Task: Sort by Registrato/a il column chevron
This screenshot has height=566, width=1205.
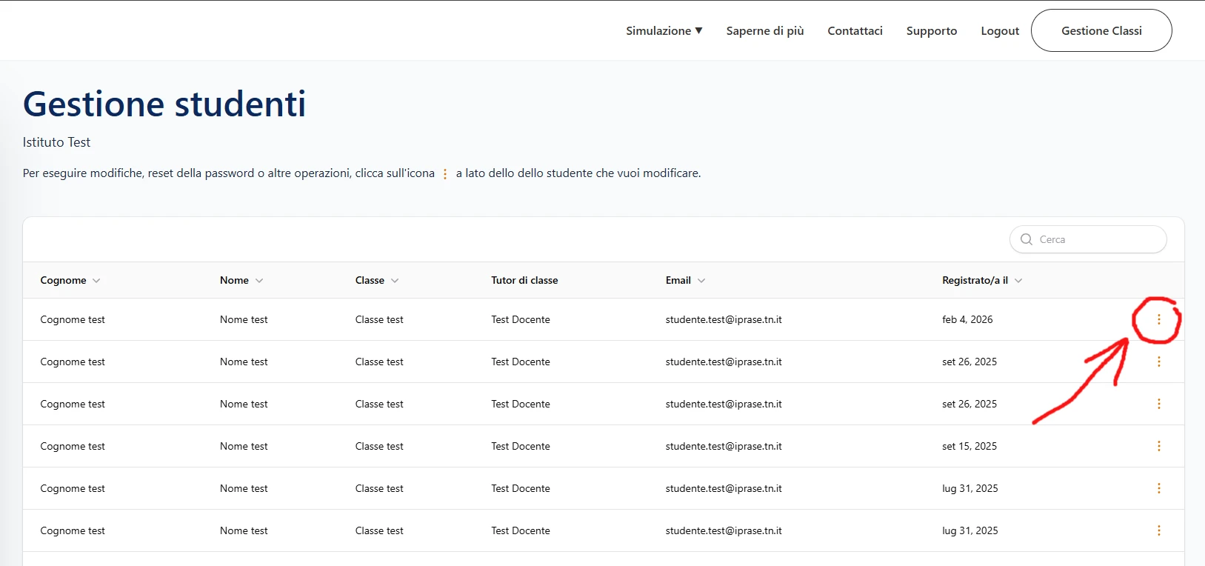Action: (x=1018, y=281)
